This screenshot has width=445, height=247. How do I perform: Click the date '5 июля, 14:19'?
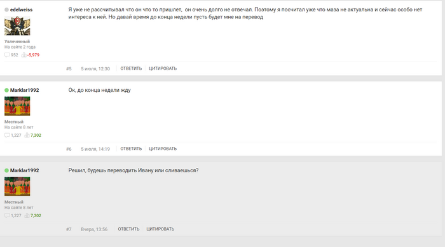pyautogui.click(x=95, y=149)
